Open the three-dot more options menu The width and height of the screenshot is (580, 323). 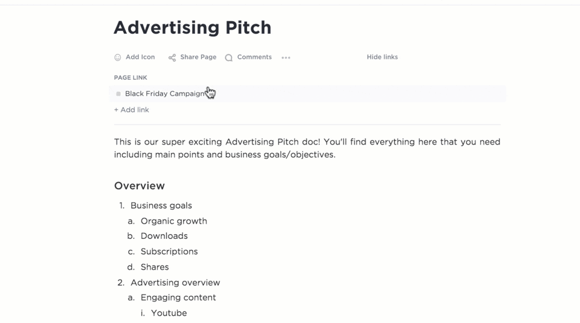pyautogui.click(x=286, y=57)
